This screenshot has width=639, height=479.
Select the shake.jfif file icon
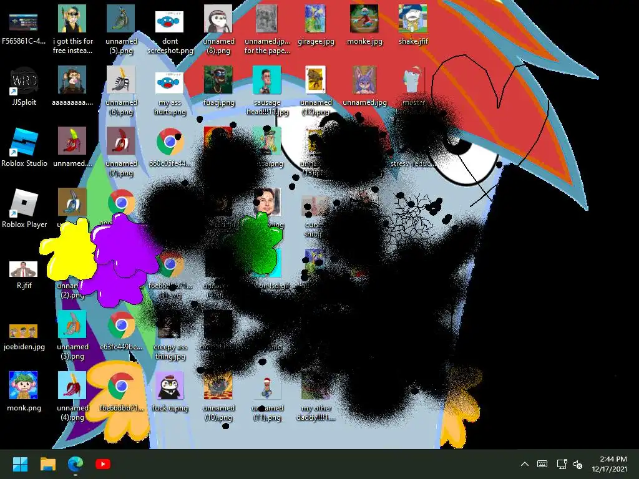point(413,25)
